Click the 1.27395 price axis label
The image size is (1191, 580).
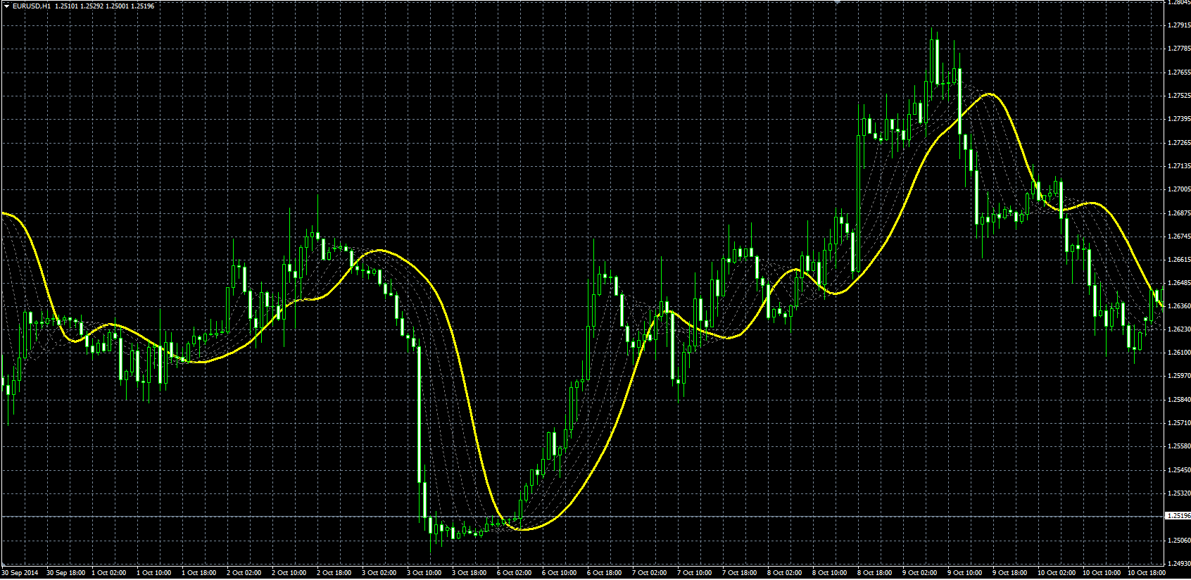tap(1178, 119)
